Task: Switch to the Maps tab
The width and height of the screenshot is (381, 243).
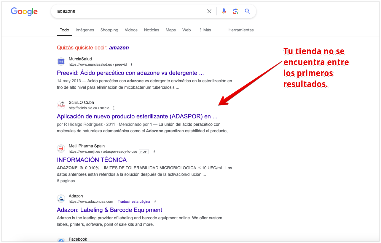Action: 171,30
